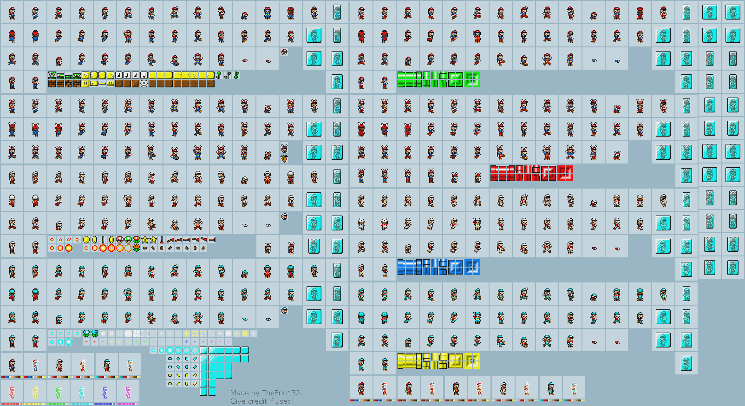Select the yellow turn block with eyes
Viewport: 745px width, 406px height.
coord(85,84)
